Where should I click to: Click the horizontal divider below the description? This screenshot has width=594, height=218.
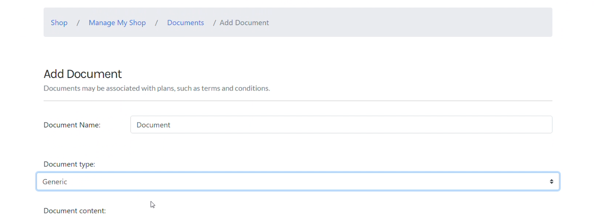[x=298, y=101]
